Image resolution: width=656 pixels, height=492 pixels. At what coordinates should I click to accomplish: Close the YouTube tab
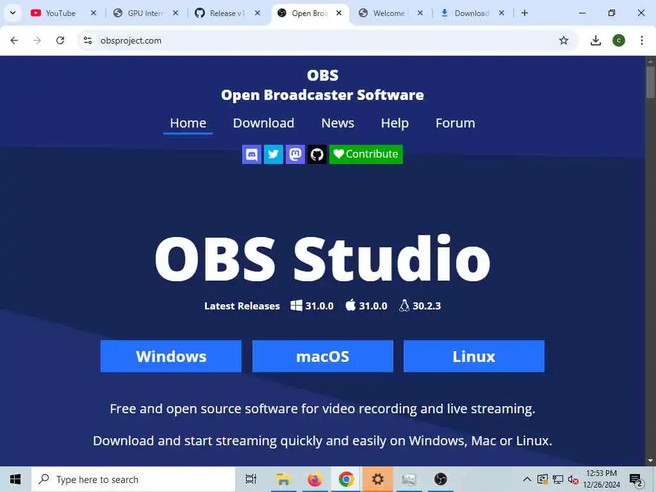[94, 13]
